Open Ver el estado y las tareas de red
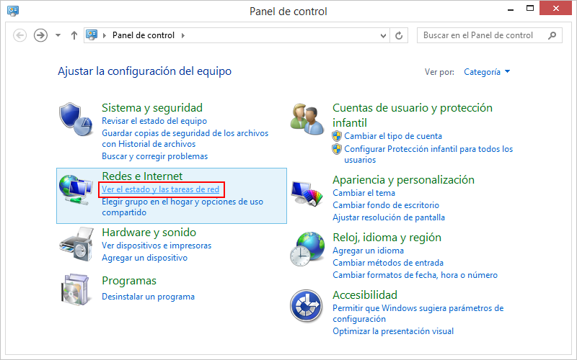Viewport: 577px width, 360px height. click(160, 189)
